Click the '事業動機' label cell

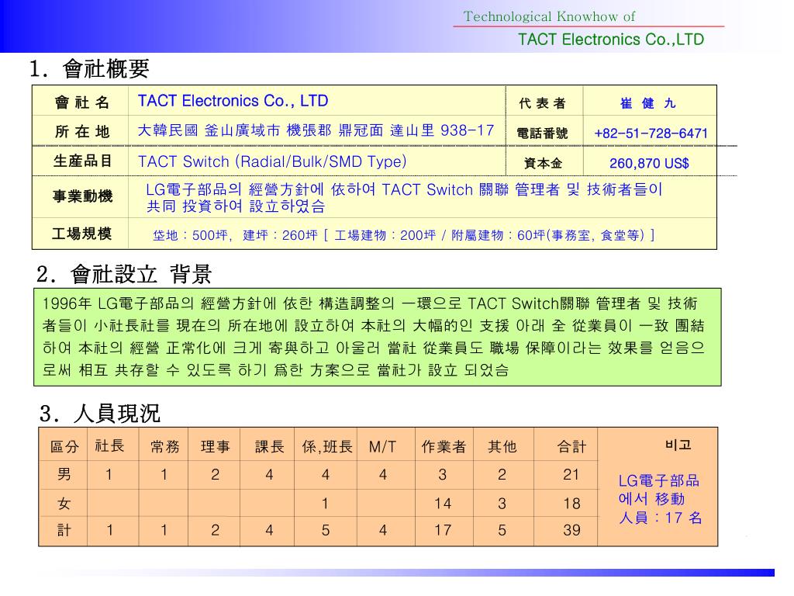coord(82,196)
